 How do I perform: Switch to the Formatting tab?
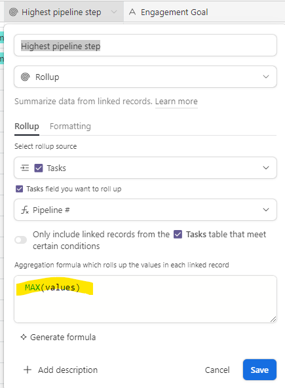tap(70, 126)
